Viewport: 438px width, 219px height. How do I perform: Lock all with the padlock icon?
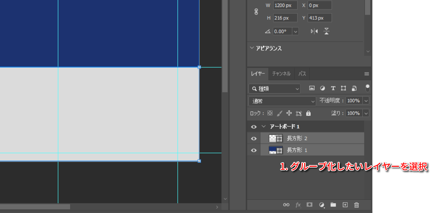point(308,113)
